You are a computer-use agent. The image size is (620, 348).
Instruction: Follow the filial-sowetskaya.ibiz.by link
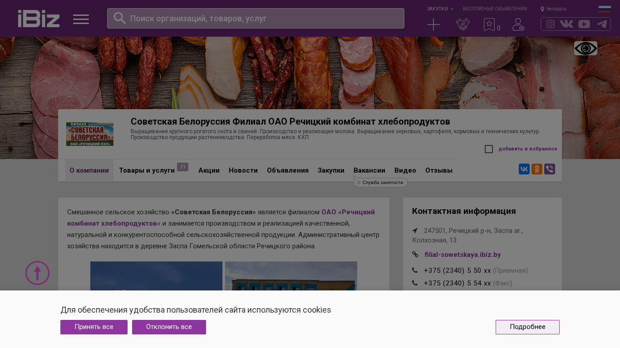[463, 255]
